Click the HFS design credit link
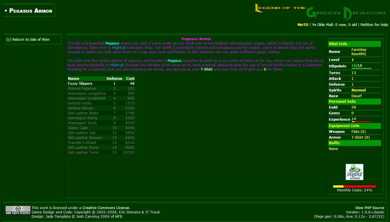Image resolution: width=390 pixels, height=222 pixels. 118,217
